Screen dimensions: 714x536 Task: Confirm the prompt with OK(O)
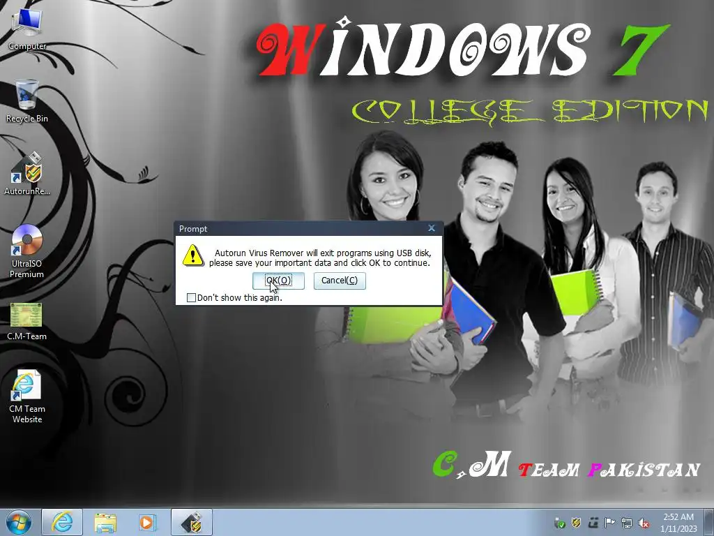tap(278, 281)
